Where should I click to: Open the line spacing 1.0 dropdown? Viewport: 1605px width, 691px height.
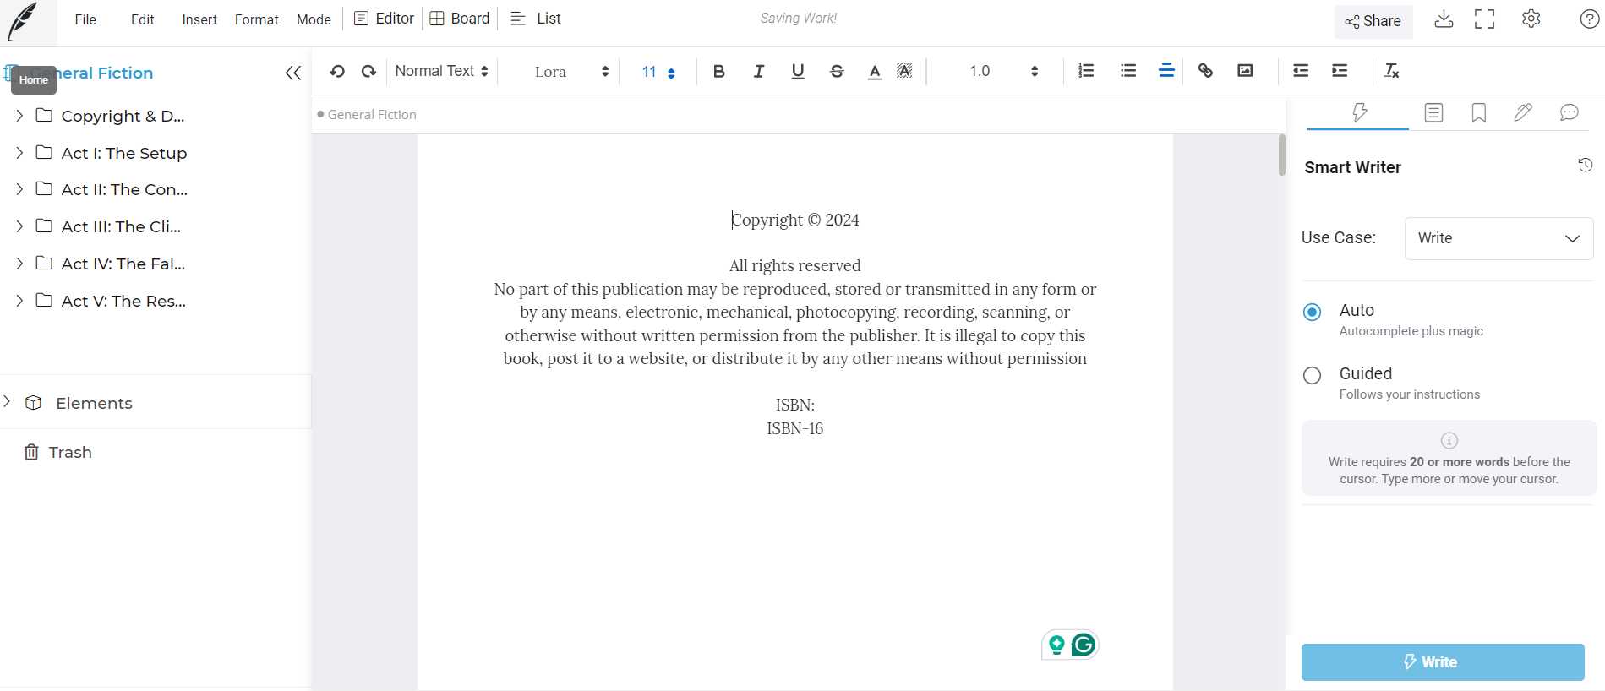(1003, 71)
